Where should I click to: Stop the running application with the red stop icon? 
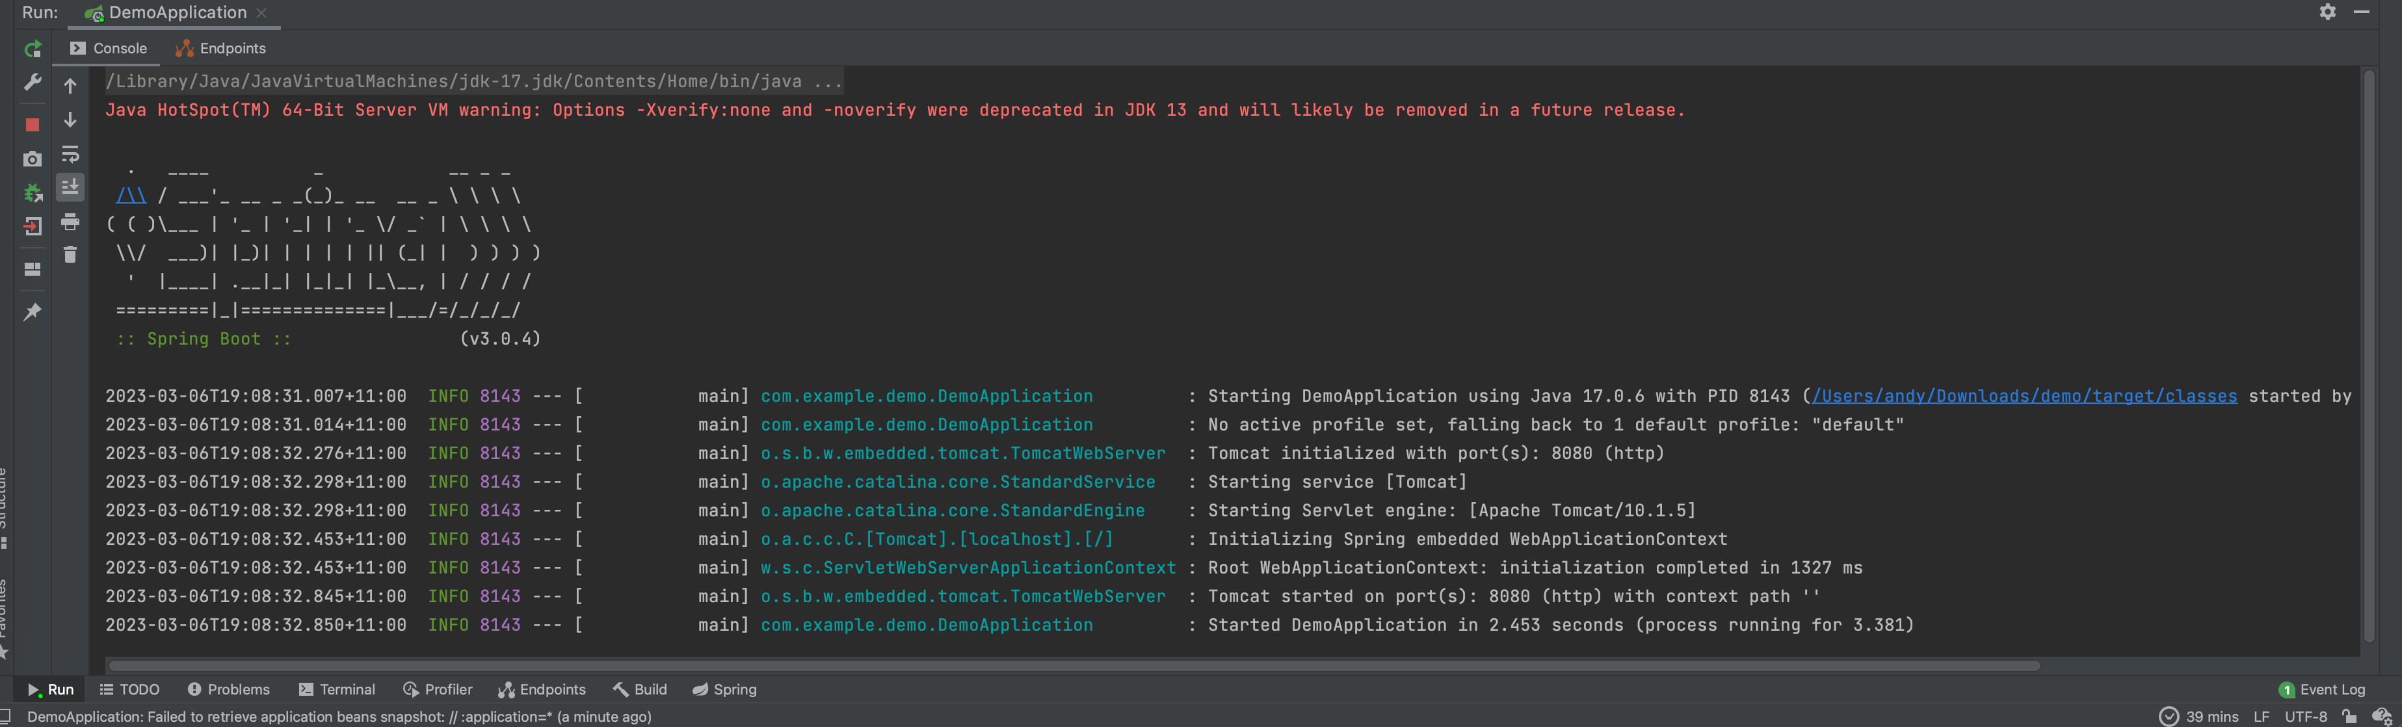(33, 125)
